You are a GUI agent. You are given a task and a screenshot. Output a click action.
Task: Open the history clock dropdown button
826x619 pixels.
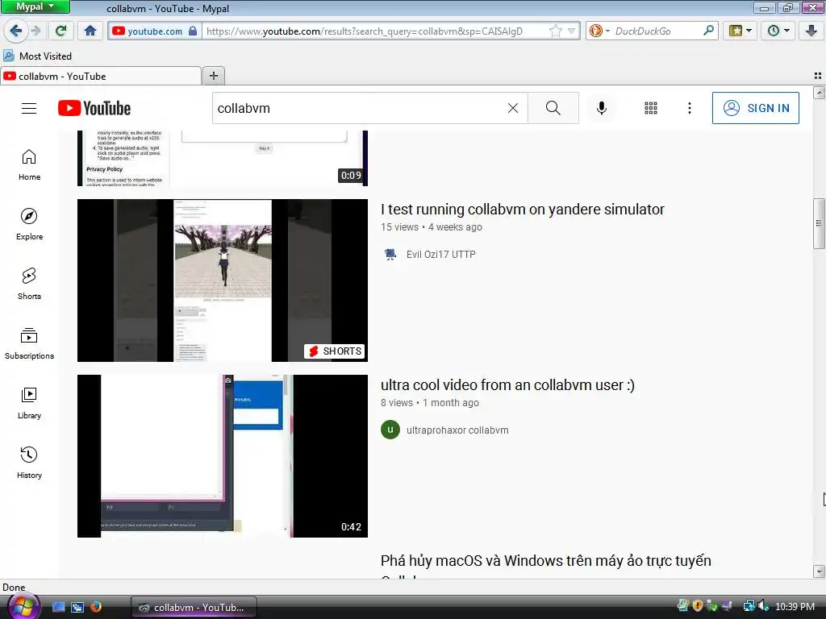(778, 31)
